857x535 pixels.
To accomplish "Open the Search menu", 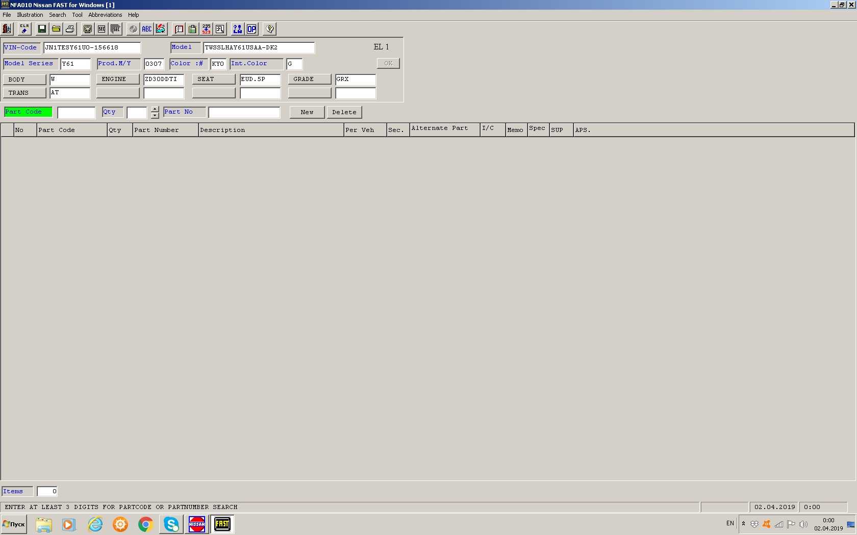I will (x=58, y=15).
